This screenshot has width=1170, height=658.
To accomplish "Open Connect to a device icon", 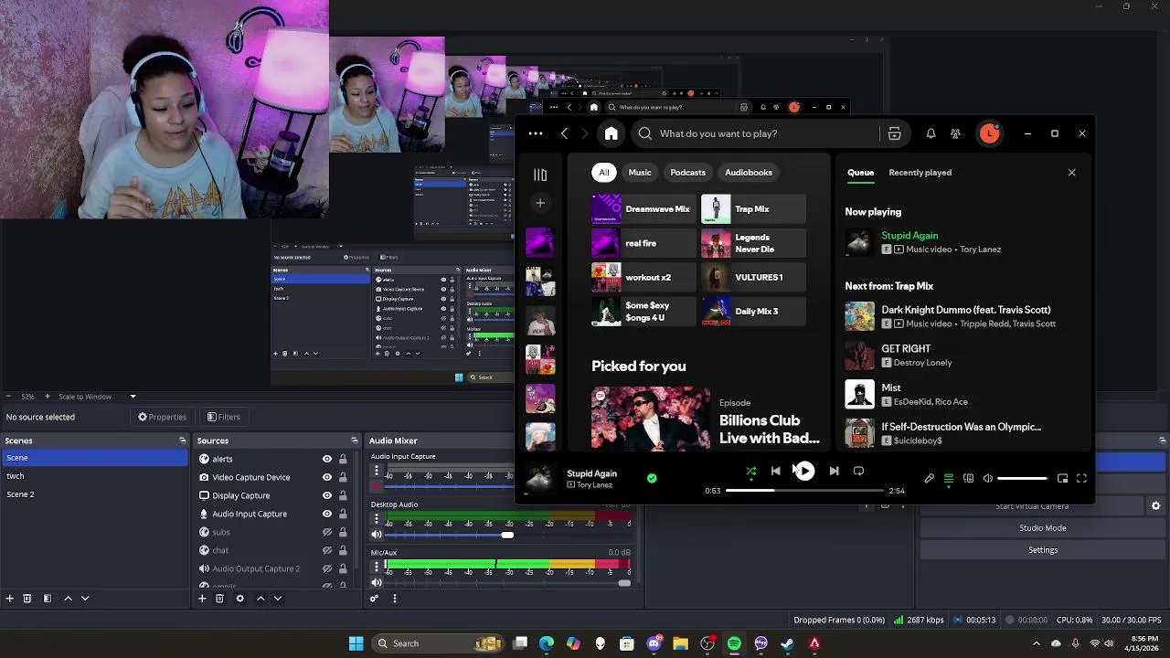I will 968,478.
